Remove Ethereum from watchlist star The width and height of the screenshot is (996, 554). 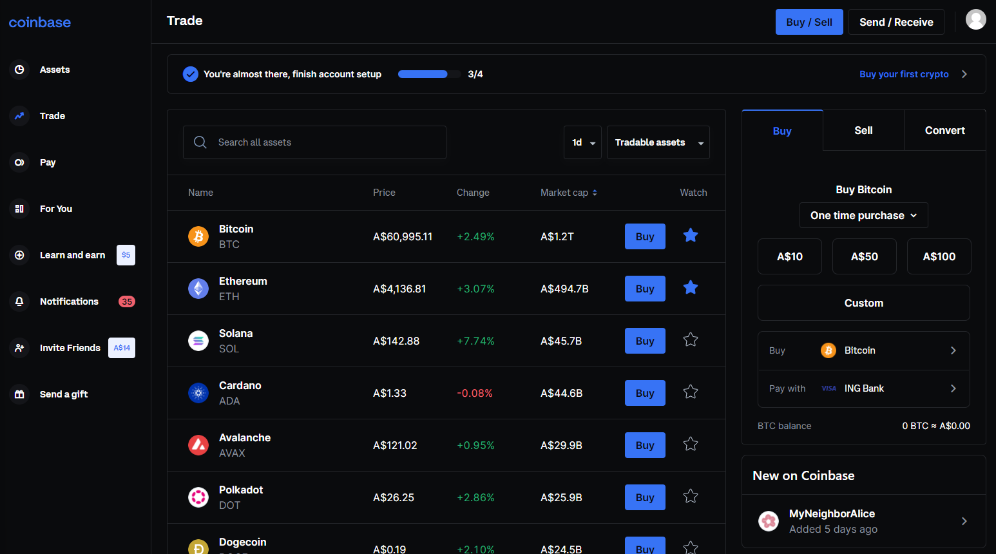tap(691, 288)
